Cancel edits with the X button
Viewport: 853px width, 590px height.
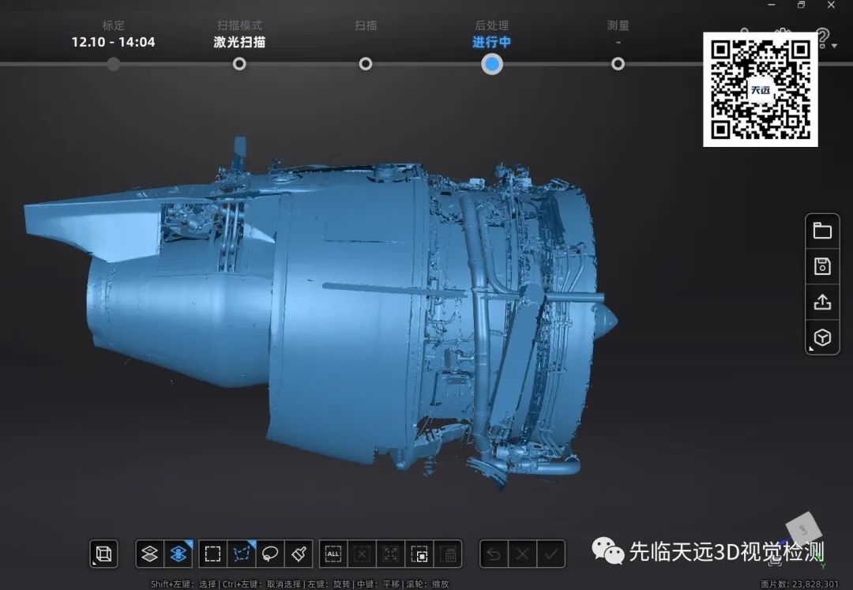pyautogui.click(x=521, y=554)
